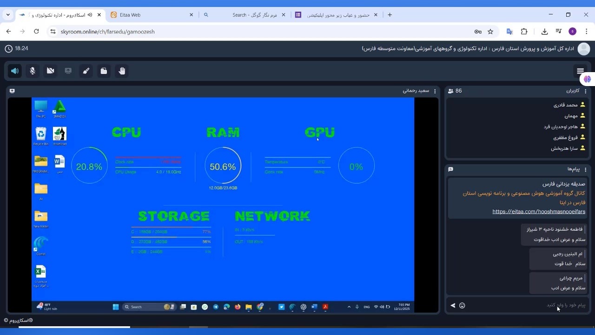
Task: Switch to the Eitaa Web tab
Action: (x=151, y=15)
